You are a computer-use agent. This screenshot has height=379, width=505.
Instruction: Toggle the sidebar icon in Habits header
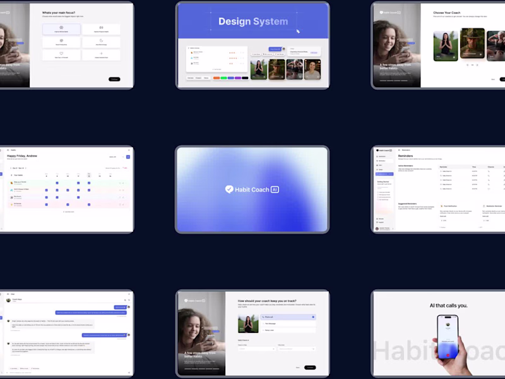[8, 150]
